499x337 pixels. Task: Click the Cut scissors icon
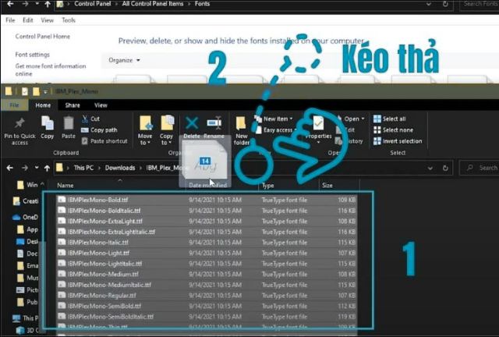85,119
